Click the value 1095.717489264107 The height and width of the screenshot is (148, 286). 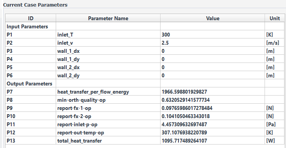coord(212,141)
